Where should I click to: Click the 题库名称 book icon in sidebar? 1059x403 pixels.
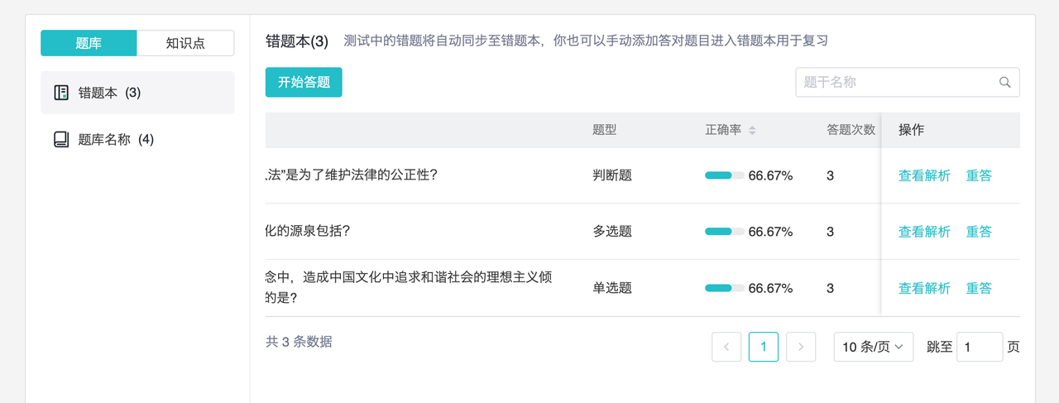61,140
